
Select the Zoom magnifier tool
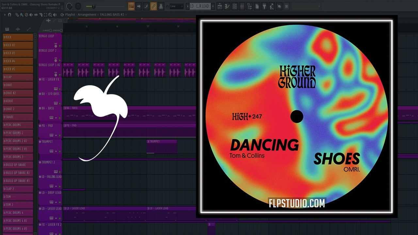[50, 15]
